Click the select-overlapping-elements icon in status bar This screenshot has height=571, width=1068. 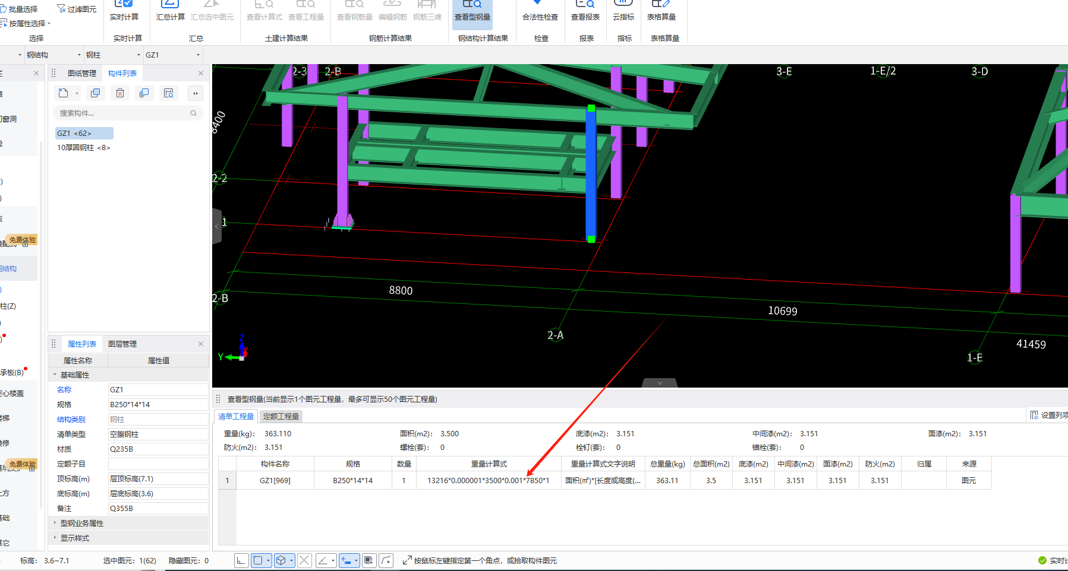pyautogui.click(x=369, y=560)
